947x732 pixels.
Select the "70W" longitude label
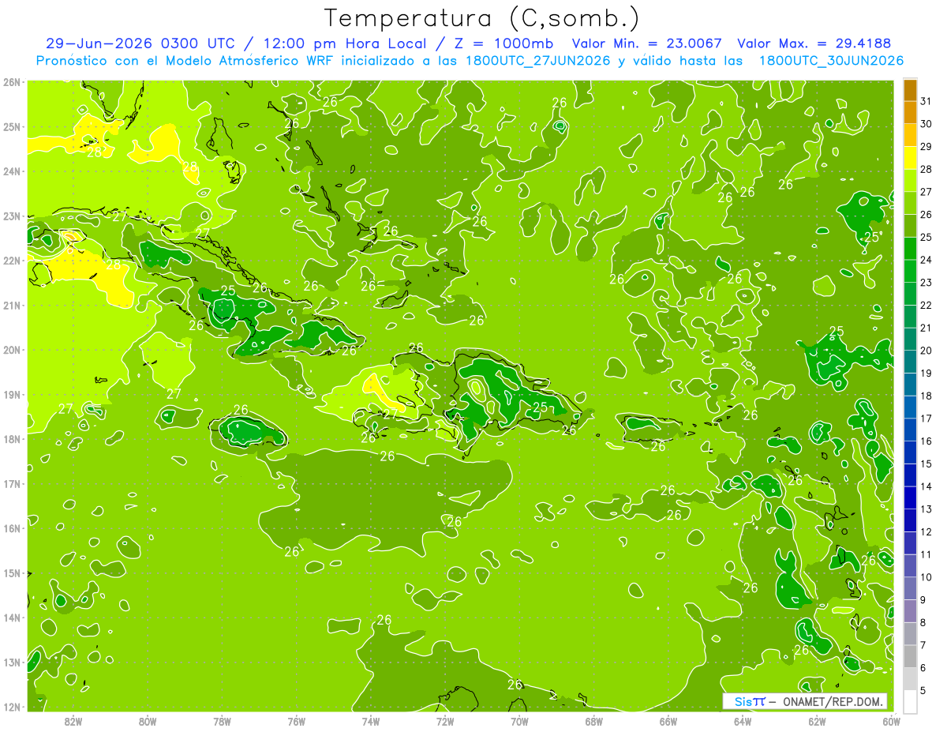(519, 721)
